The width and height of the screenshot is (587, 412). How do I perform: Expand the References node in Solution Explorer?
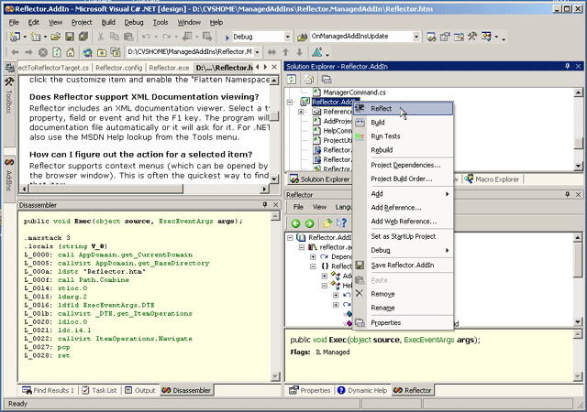301,112
